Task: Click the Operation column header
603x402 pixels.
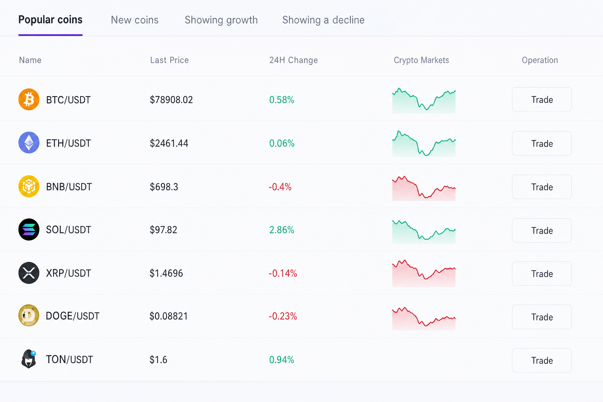Action: pos(540,60)
